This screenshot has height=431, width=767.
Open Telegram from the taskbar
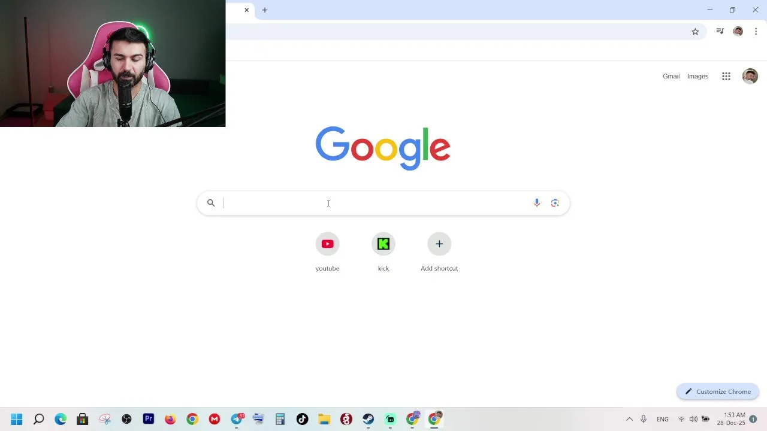(x=237, y=419)
